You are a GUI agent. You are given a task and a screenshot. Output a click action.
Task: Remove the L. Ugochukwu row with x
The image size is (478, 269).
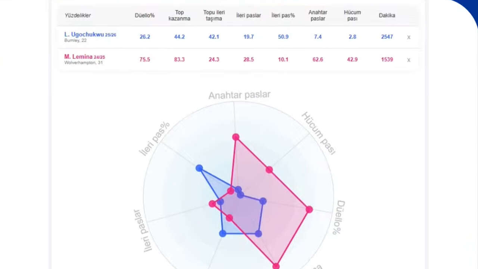pyautogui.click(x=409, y=37)
